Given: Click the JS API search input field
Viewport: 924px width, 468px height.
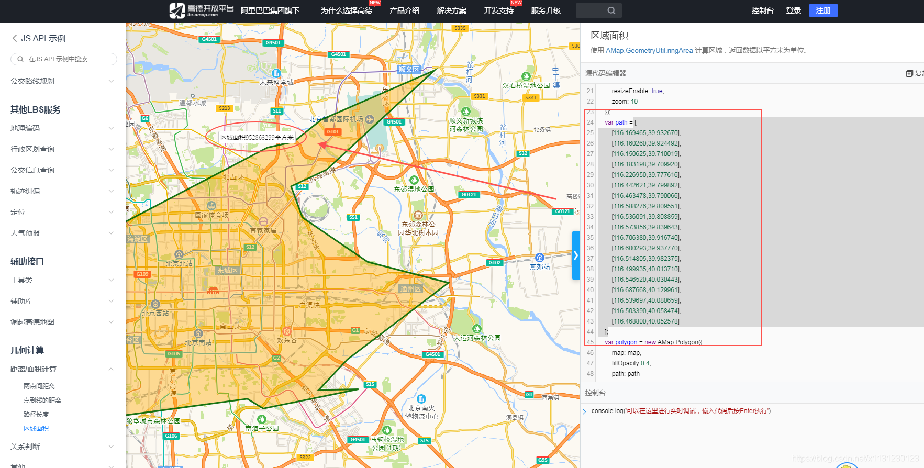Looking at the screenshot, I should point(64,59).
